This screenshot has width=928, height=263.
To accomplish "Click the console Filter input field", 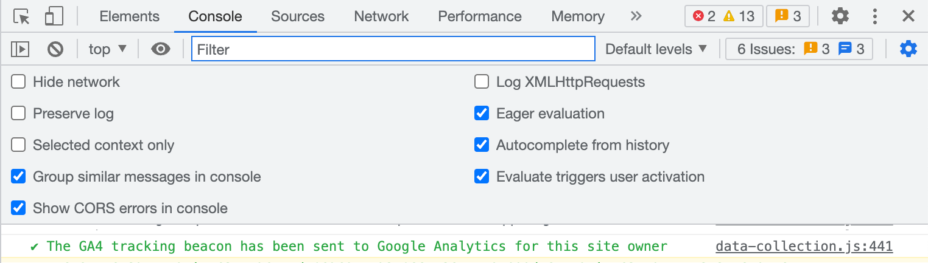I will [x=393, y=49].
